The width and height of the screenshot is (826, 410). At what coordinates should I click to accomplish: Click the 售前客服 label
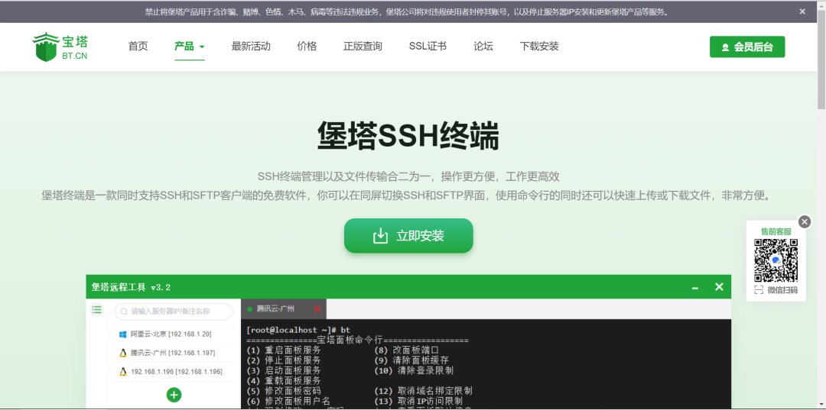[x=776, y=231]
